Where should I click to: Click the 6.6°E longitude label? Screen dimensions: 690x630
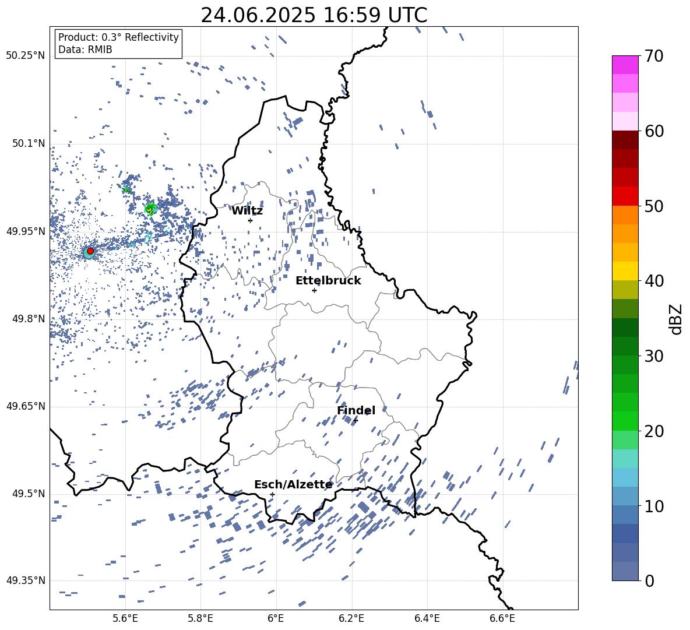pyautogui.click(x=502, y=618)
